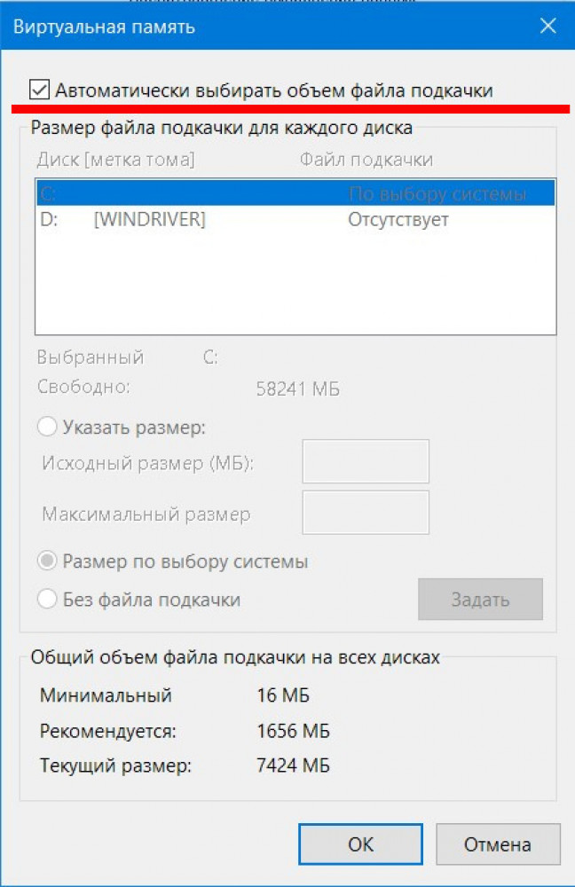
Task: Enable the Без файла подкачки option
Action: [x=48, y=599]
